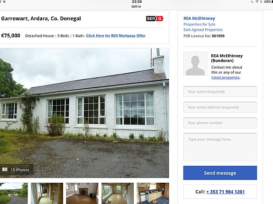
Task: Follow the listed properties link
Action: point(226,77)
